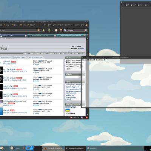151x151 pixels.
Task: Switch to the alphabetical sort tab
Action: click(6, 57)
